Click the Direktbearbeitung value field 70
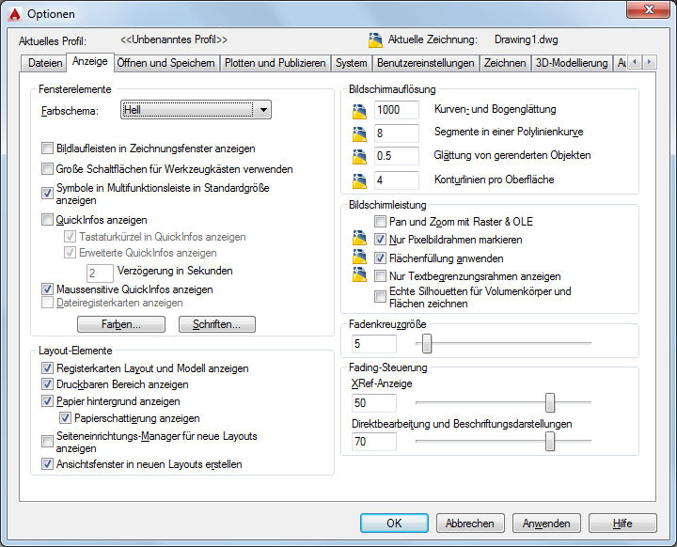The width and height of the screenshot is (677, 547). click(374, 442)
